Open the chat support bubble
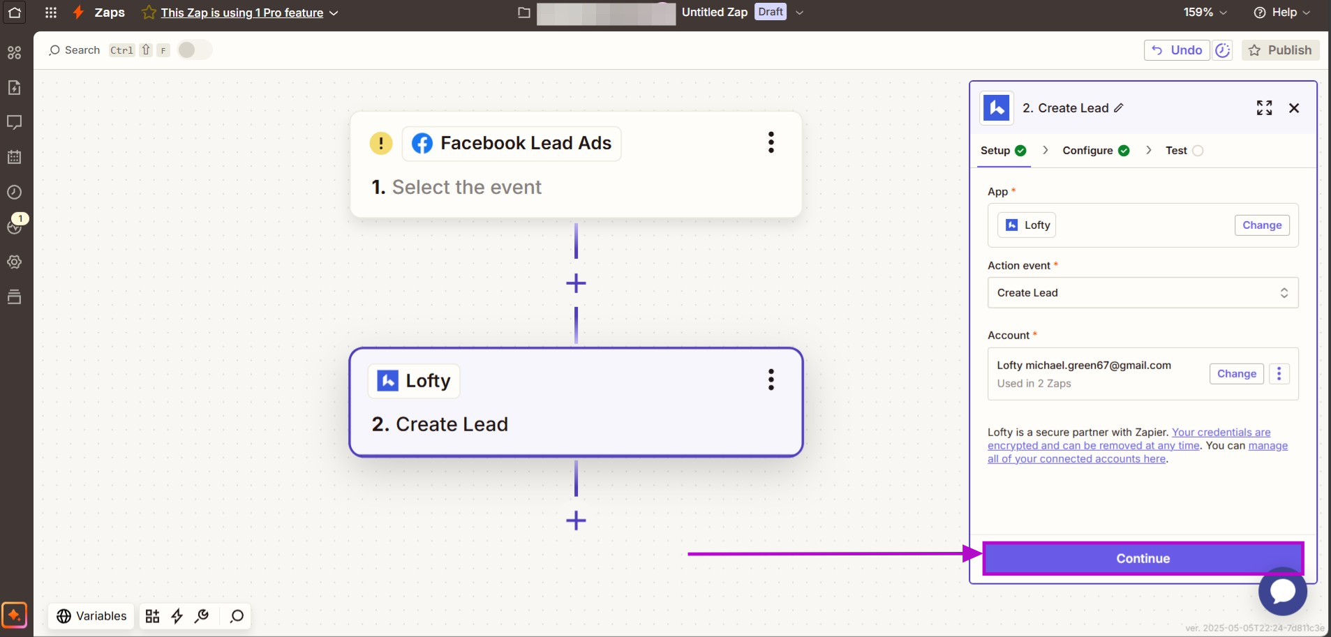This screenshot has height=637, width=1331. click(1282, 591)
